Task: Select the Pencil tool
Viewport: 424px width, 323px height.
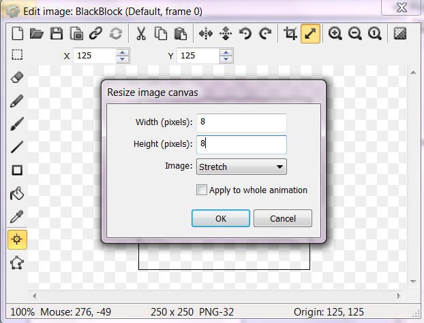Action: click(x=18, y=101)
